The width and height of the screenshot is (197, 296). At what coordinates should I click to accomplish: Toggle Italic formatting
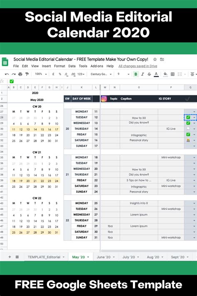point(143,74)
